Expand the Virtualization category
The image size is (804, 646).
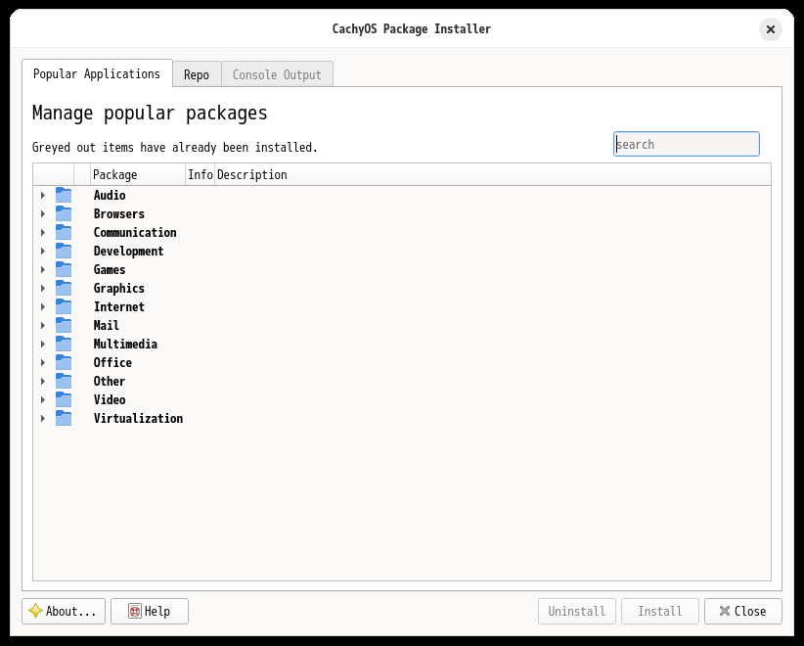(x=42, y=418)
